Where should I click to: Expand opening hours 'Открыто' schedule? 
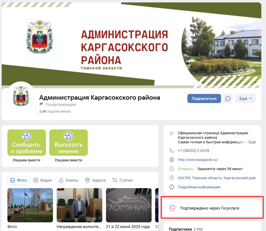(185, 169)
